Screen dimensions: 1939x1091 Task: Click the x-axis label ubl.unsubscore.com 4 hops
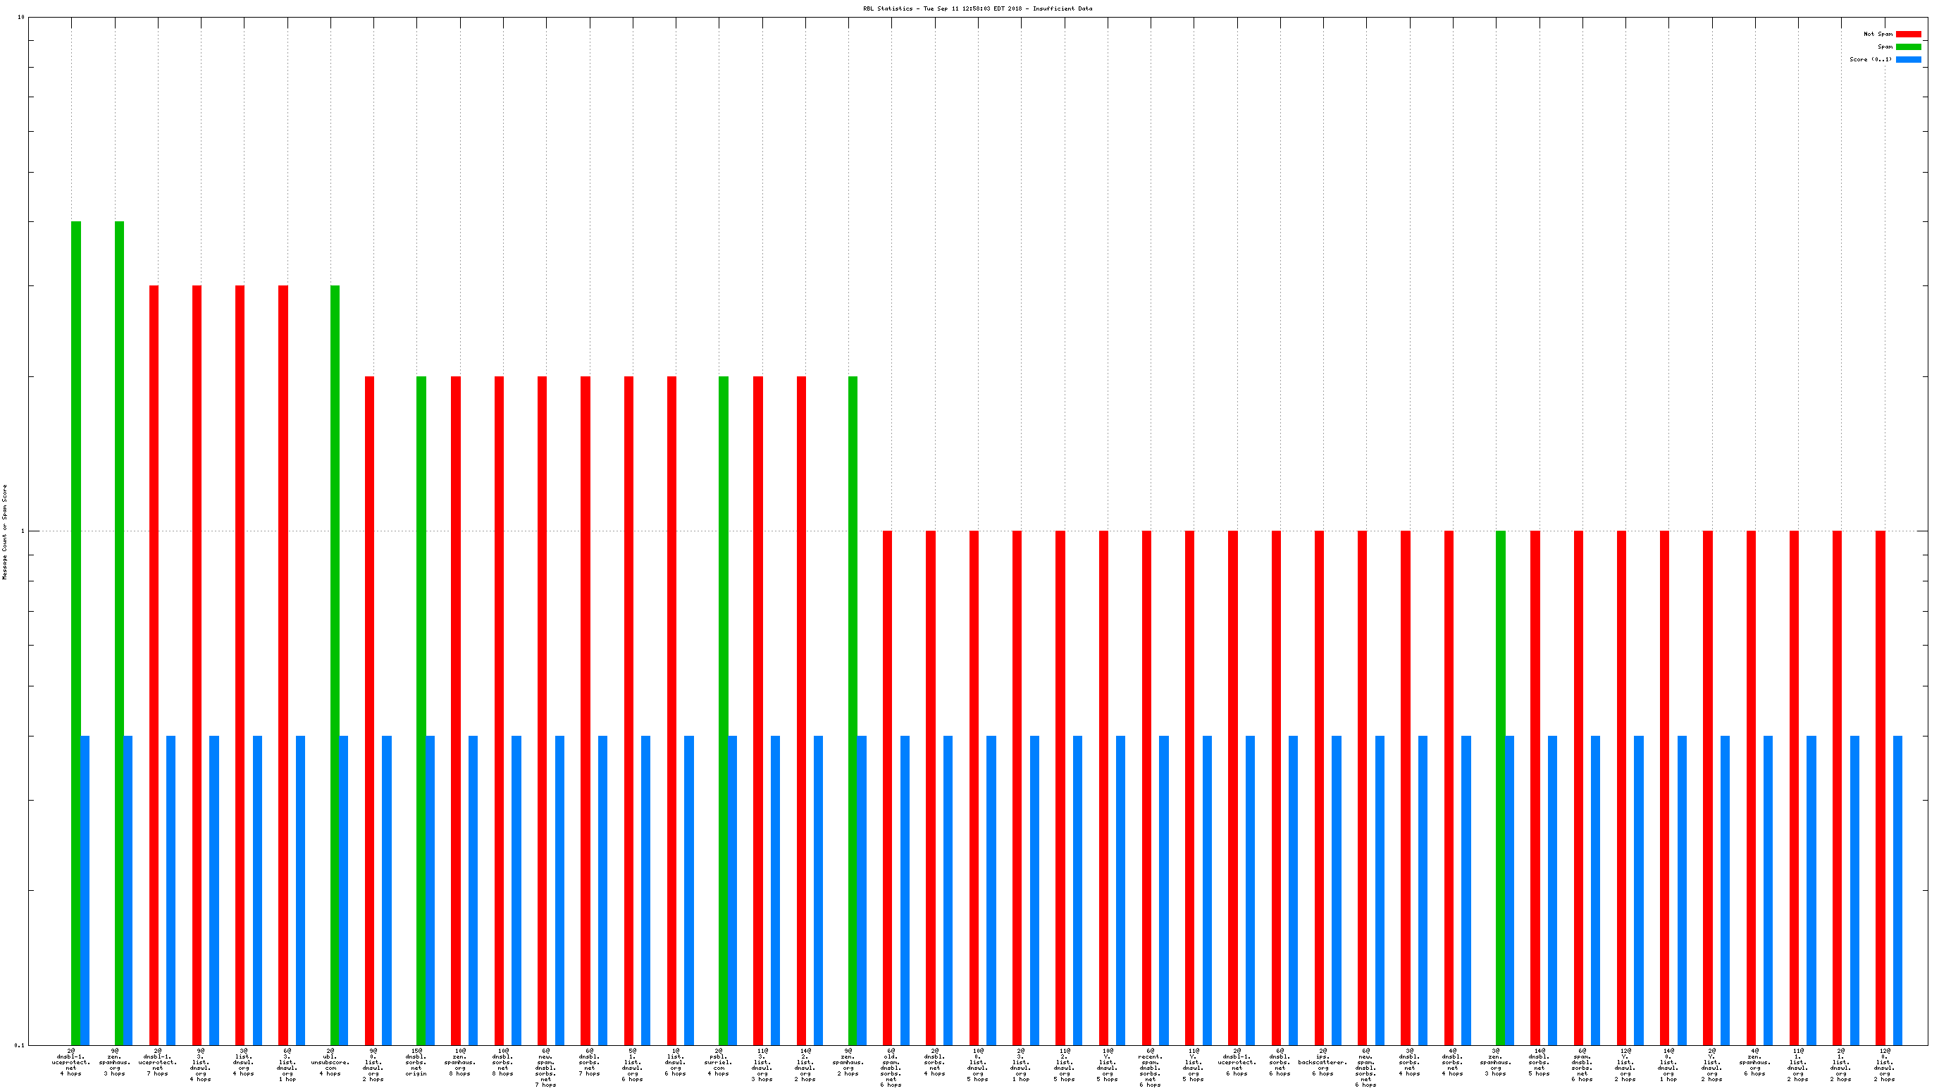tap(330, 1061)
